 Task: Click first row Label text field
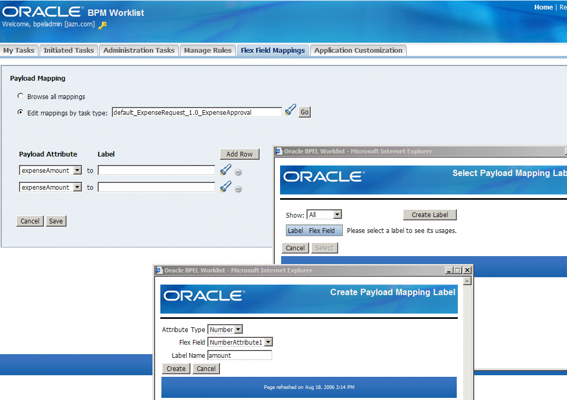click(157, 170)
